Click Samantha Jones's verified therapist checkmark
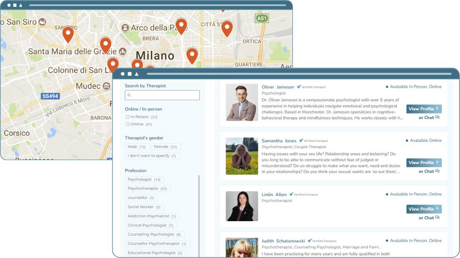The width and height of the screenshot is (460, 258). (x=301, y=140)
